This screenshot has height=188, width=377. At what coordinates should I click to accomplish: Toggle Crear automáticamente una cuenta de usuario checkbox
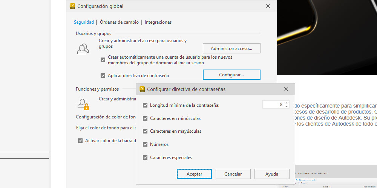[103, 60]
